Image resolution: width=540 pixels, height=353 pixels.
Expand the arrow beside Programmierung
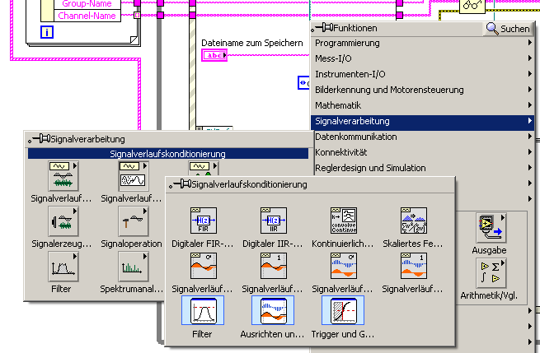tap(529, 43)
